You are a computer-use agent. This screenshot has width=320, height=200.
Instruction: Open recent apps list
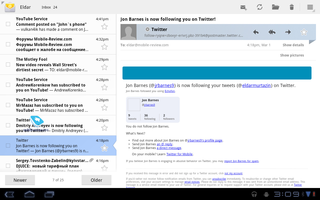pos(49,194)
